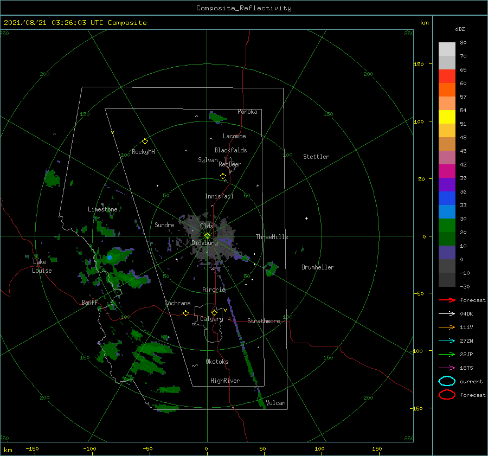
Task: Select the orange 111V arrow icon
Action: tap(447, 327)
